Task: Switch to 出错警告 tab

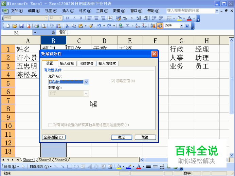Action: 87,64
